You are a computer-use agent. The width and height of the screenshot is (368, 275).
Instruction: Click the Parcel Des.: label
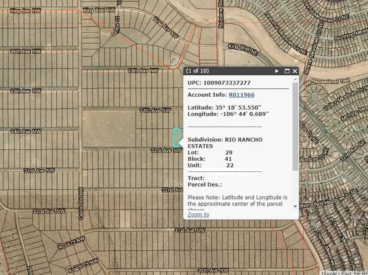pos(204,184)
